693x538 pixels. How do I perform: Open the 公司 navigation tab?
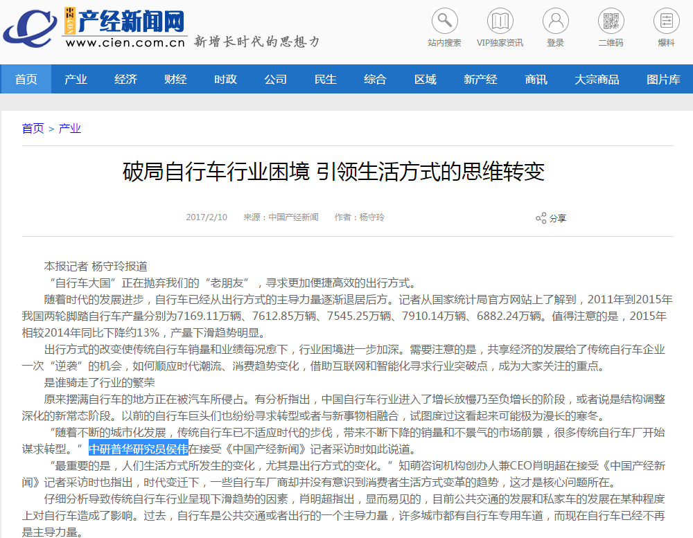[275, 79]
